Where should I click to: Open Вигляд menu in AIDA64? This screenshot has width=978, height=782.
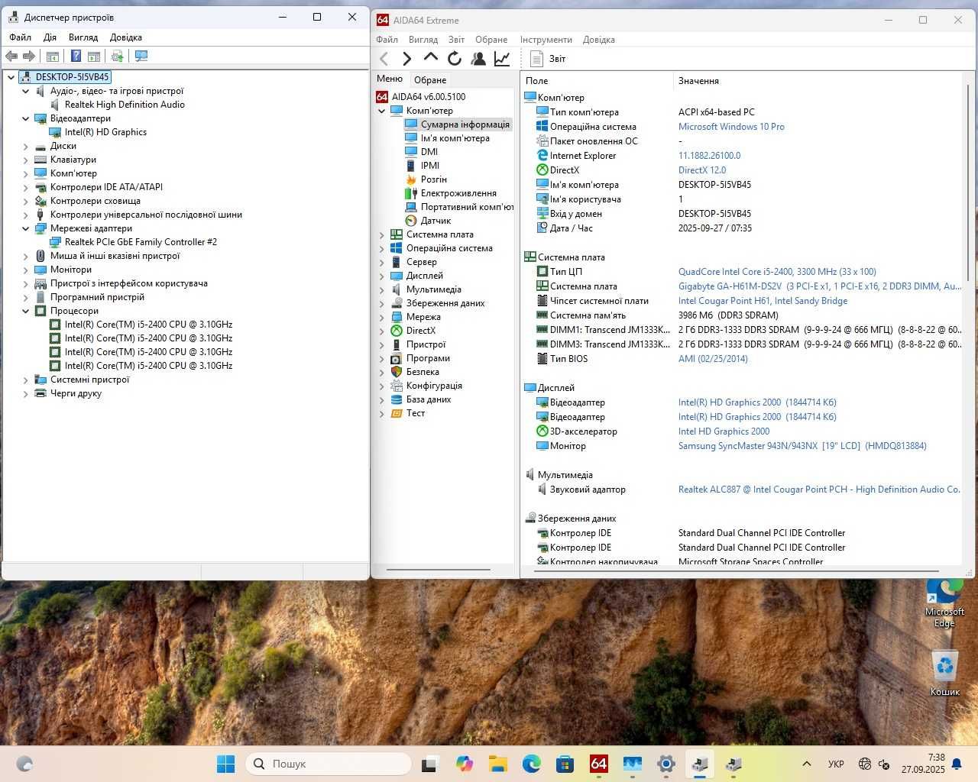point(423,40)
